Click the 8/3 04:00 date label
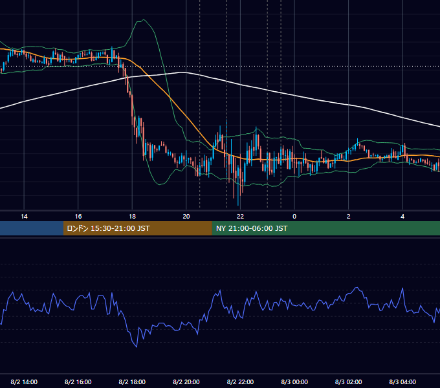This screenshot has height=388, width=440. [x=402, y=382]
